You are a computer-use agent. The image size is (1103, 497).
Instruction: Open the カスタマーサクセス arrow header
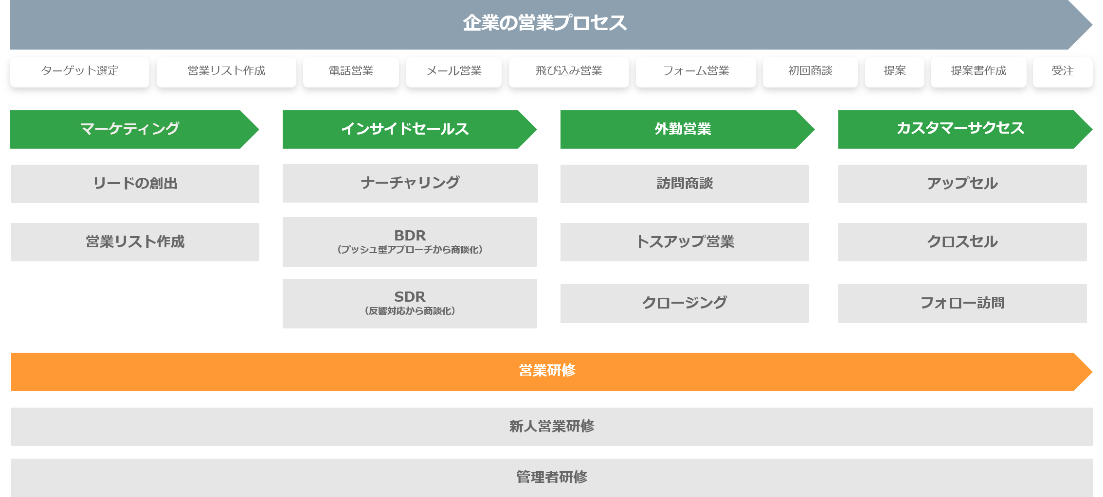[960, 129]
